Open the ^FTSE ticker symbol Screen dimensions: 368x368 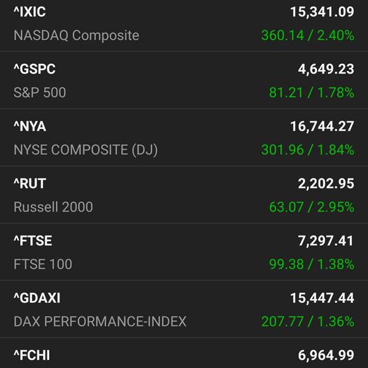33,241
